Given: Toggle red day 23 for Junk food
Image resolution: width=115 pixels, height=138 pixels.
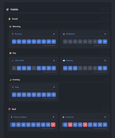Looking at the screenshot, I should pos(70,125).
